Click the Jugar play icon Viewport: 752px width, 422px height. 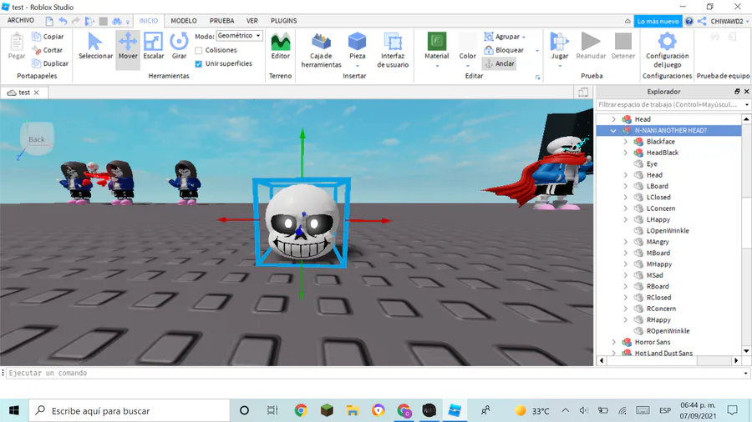point(559,42)
